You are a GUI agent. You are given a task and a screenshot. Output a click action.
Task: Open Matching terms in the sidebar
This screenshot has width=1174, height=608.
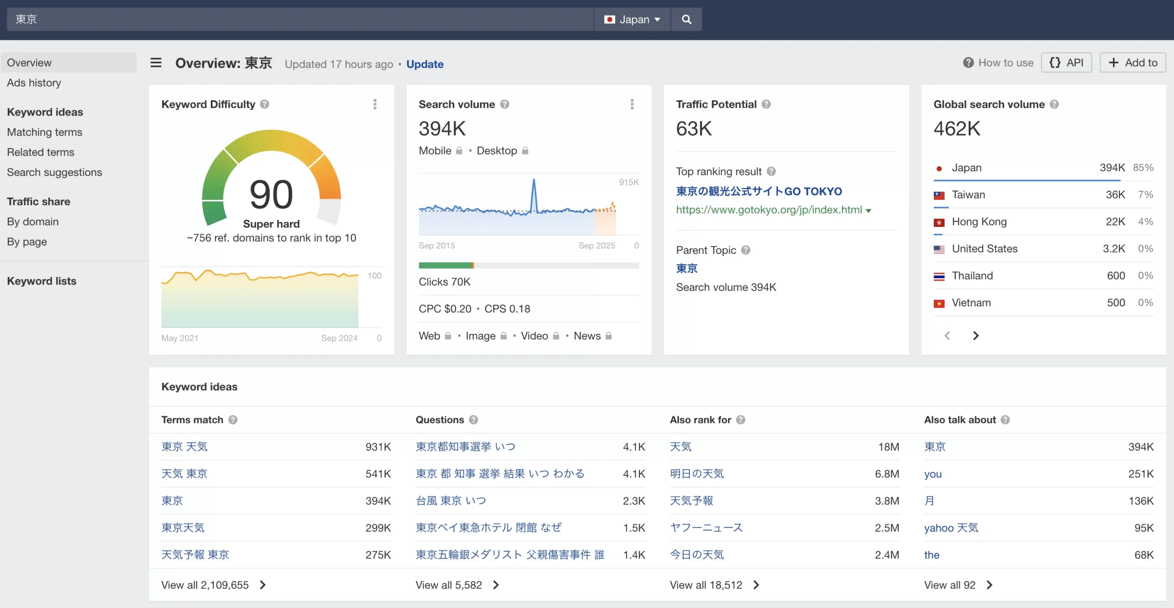tap(44, 132)
